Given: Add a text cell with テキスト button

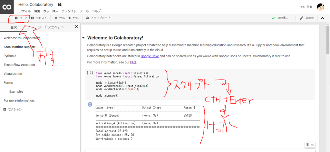Looking at the screenshot, I should [39, 18].
